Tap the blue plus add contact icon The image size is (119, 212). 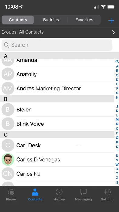point(111,21)
